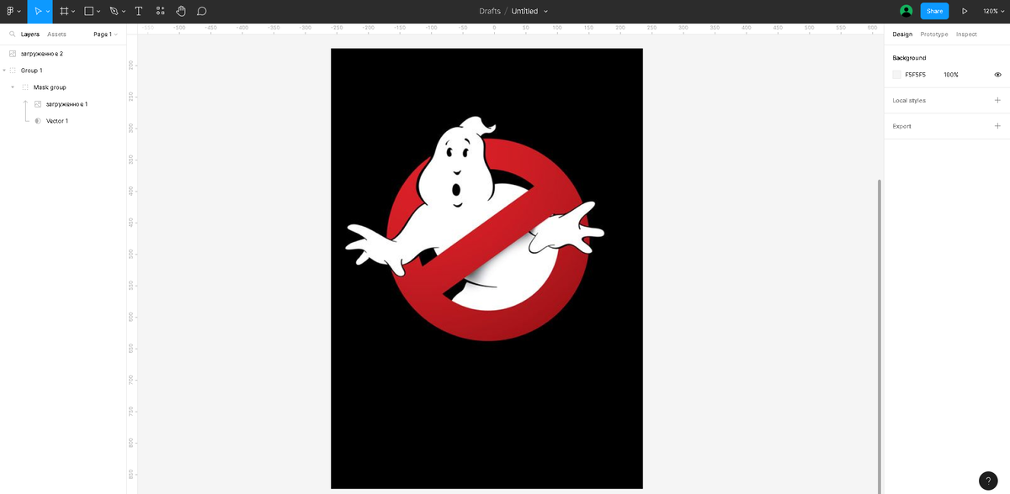Screen dimensions: 1010x494
Task: Add a local style with plus icon
Action: tap(997, 100)
